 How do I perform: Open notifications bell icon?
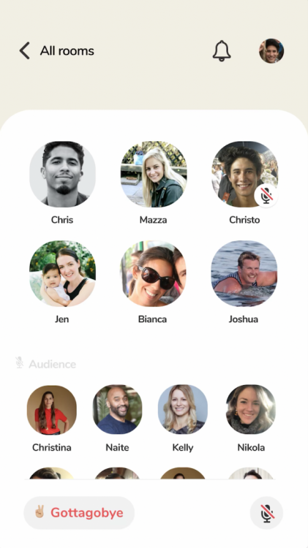coord(222,50)
